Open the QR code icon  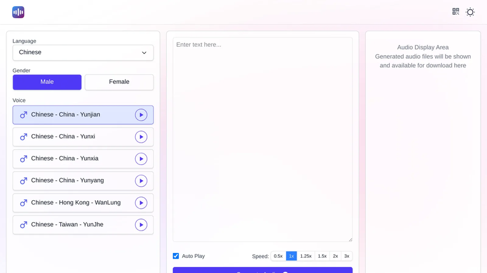pyautogui.click(x=455, y=12)
